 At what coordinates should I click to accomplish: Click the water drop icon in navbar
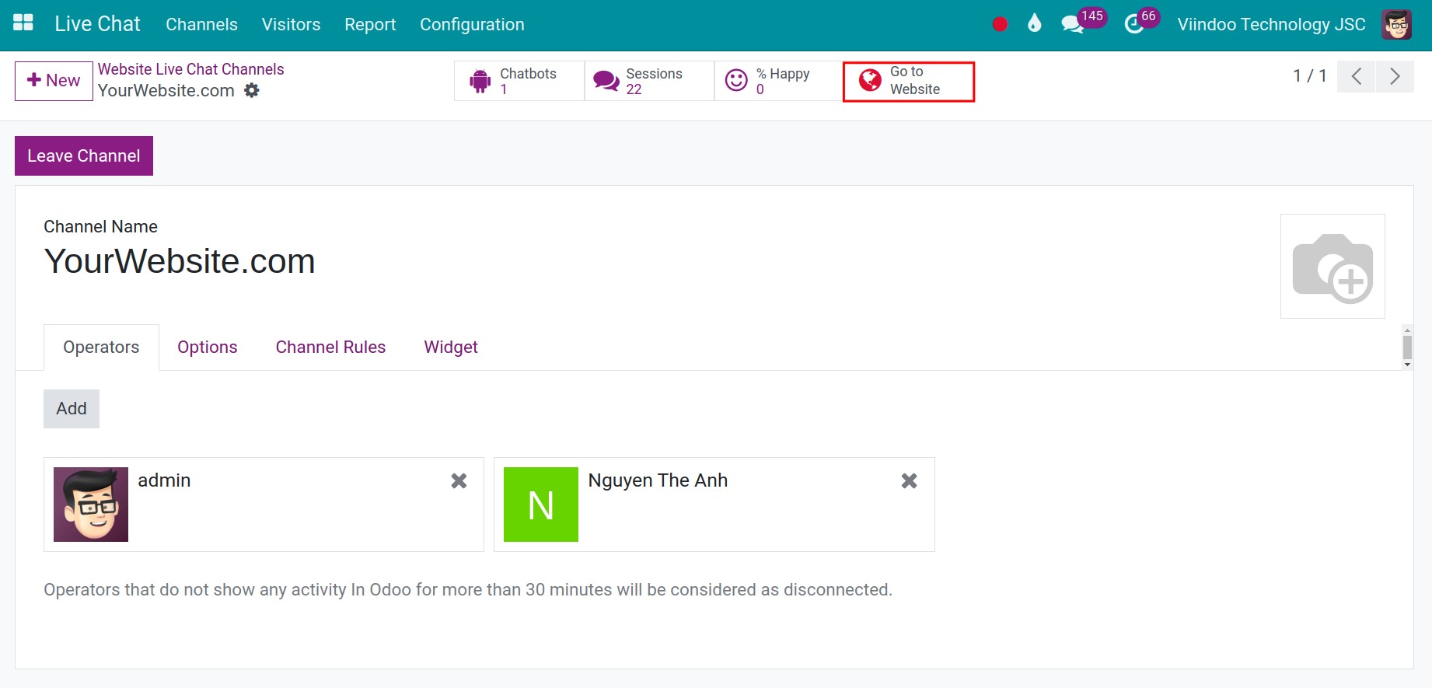tap(1034, 23)
